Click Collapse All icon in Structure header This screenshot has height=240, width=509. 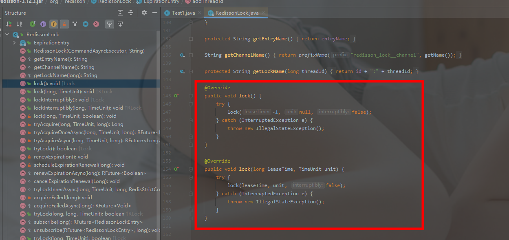[x=130, y=13]
